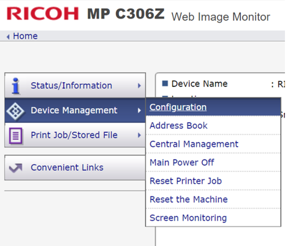Click the back arrow beside Home

click(8, 36)
